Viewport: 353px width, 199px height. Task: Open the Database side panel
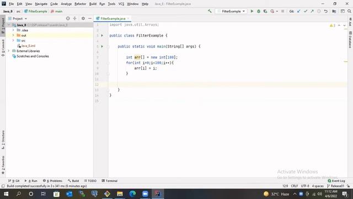[x=350, y=40]
